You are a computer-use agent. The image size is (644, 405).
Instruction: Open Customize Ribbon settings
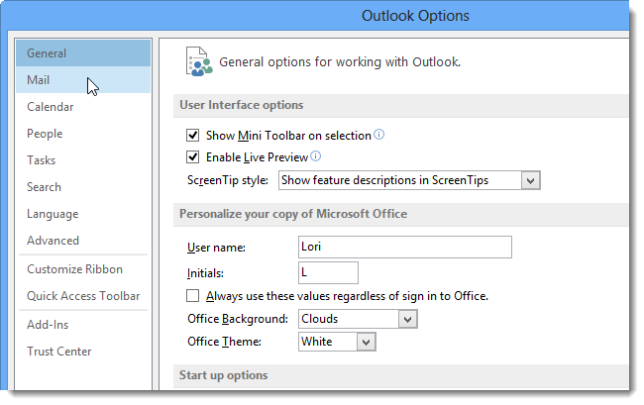tap(83, 269)
